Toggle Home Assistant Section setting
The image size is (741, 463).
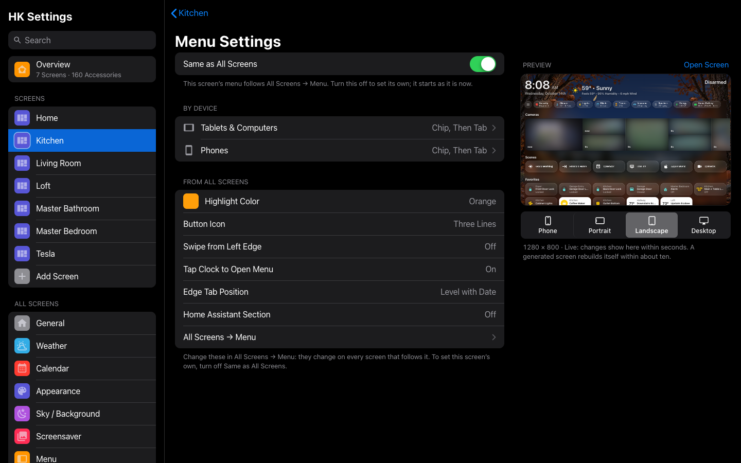click(x=340, y=314)
